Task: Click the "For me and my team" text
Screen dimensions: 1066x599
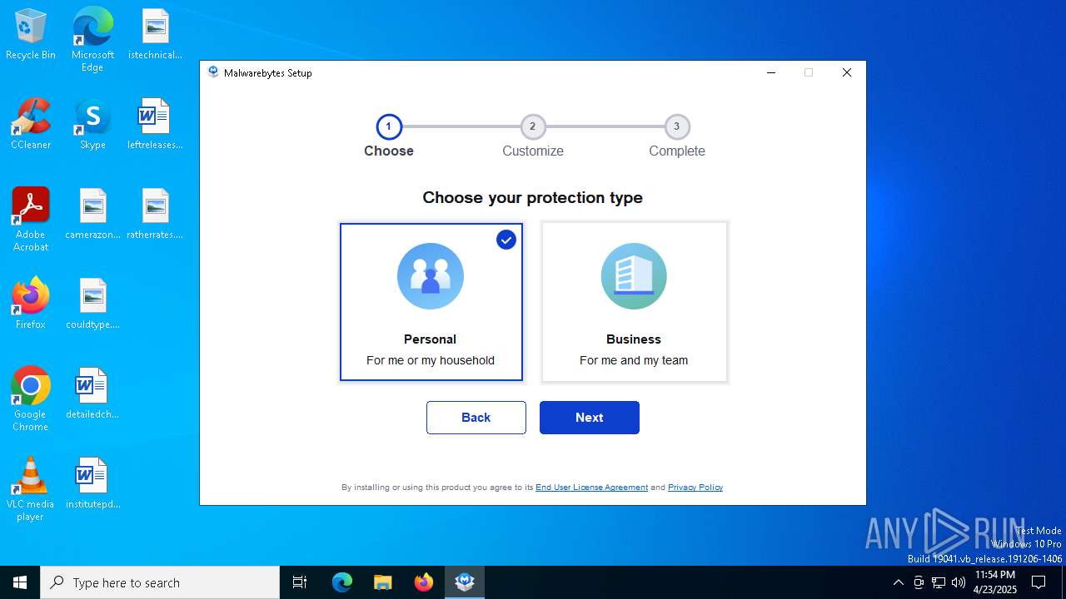Action: pos(634,360)
